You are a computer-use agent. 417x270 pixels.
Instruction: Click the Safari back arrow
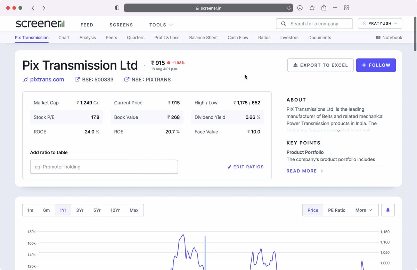click(x=33, y=8)
